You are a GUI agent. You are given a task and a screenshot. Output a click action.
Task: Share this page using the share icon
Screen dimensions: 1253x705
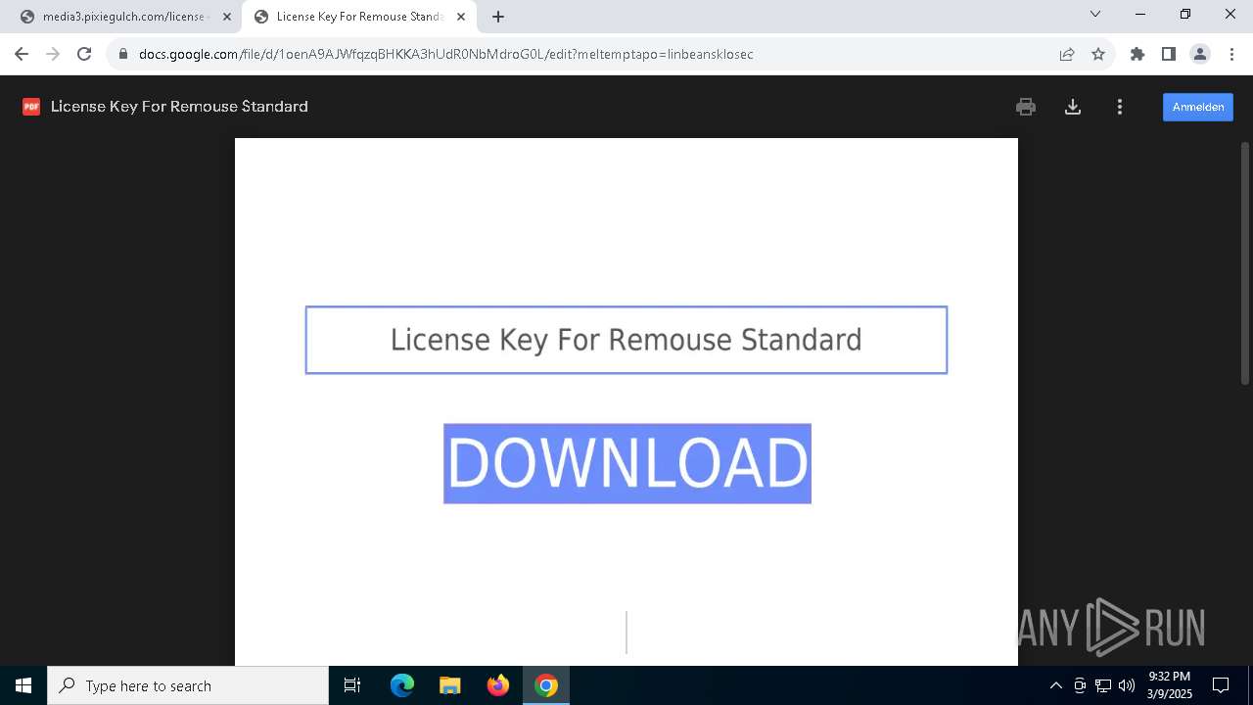coord(1067,54)
